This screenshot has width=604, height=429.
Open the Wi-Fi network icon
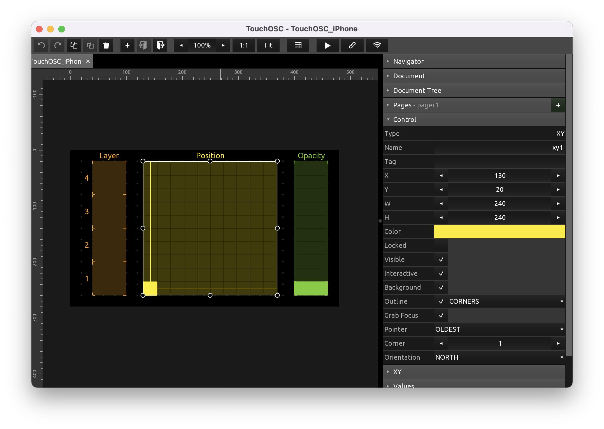377,45
